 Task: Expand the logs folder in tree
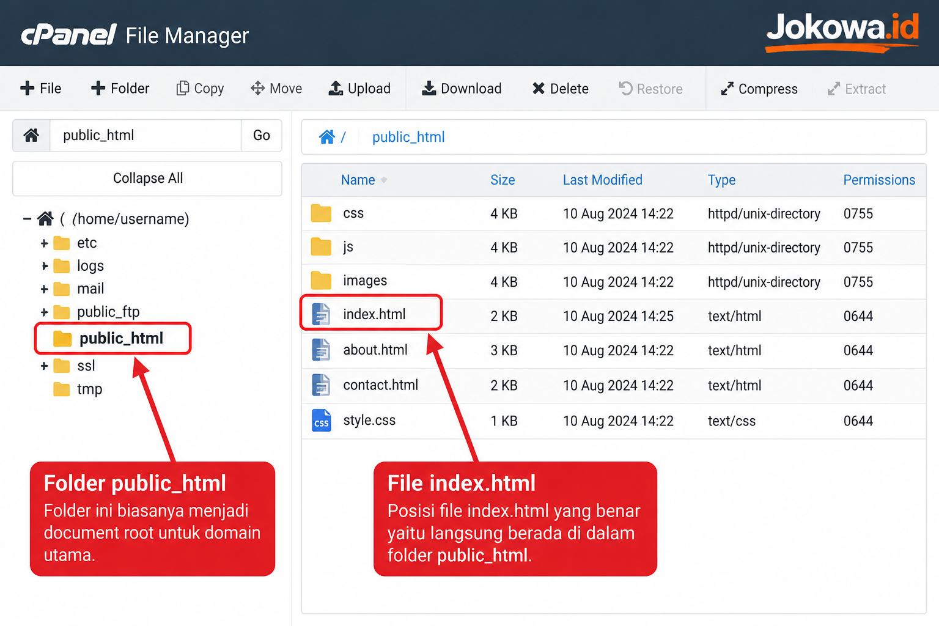[44, 266]
